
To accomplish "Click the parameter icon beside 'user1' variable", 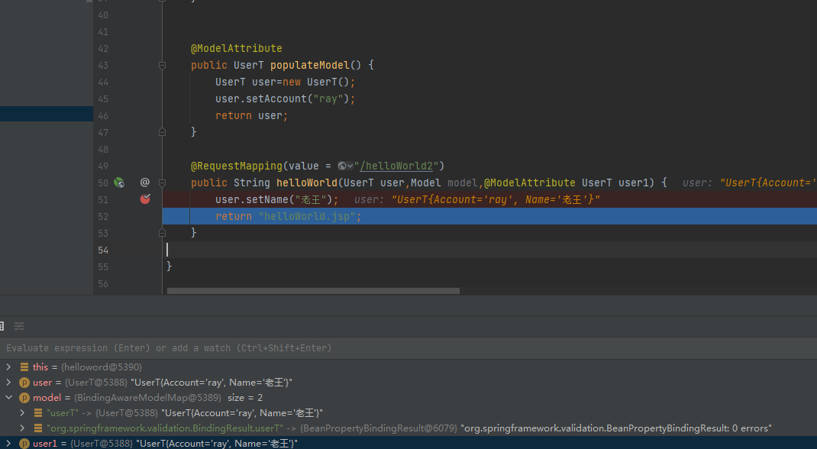I will pyautogui.click(x=24, y=443).
